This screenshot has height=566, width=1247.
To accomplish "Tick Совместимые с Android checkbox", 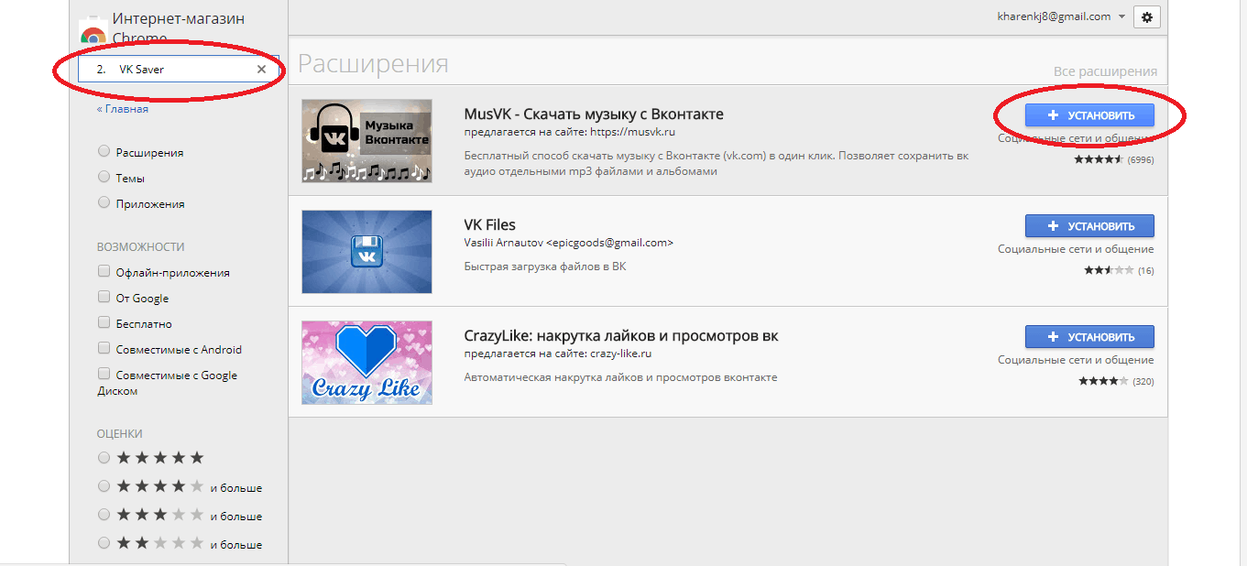I will pyautogui.click(x=104, y=349).
